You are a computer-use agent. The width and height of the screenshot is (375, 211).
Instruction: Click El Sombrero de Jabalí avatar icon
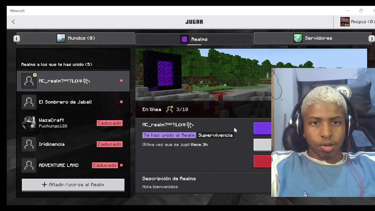pyautogui.click(x=29, y=102)
